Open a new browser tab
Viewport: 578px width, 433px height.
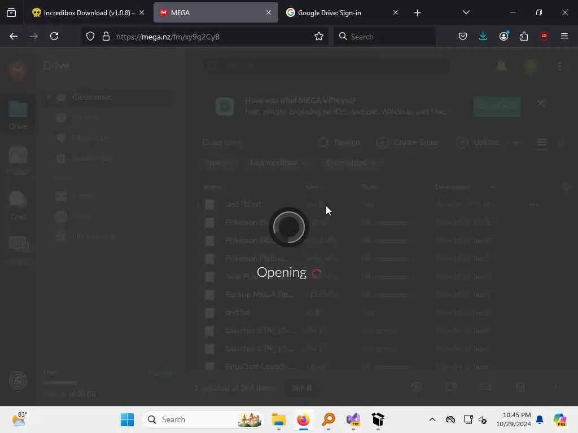pos(417,13)
